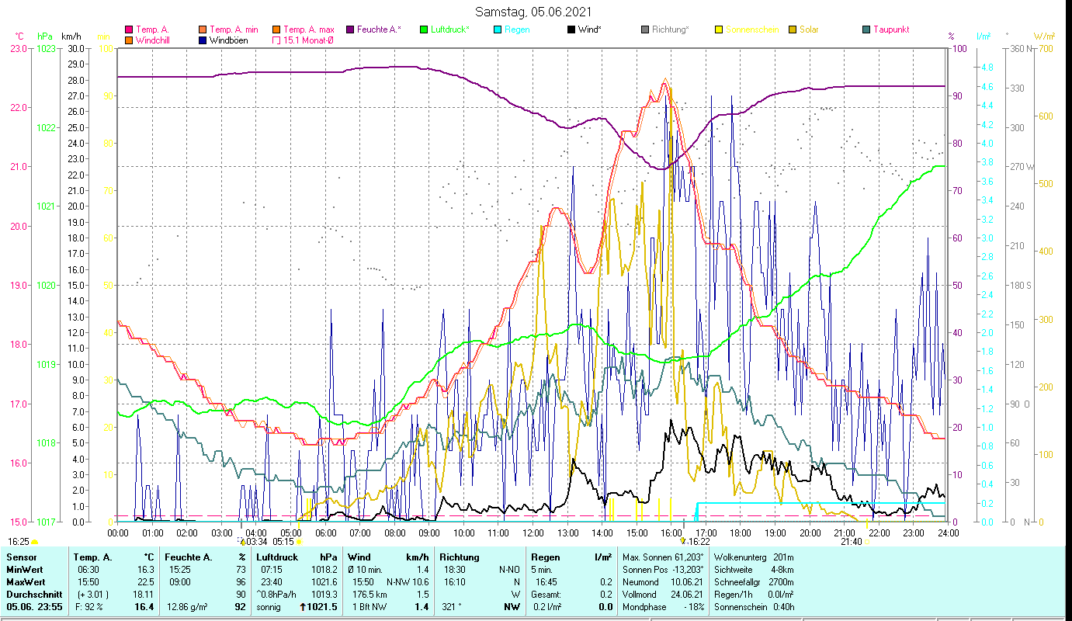Click the current pressure value '1021.5'
Screen dimensions: 1072x621
[324, 607]
